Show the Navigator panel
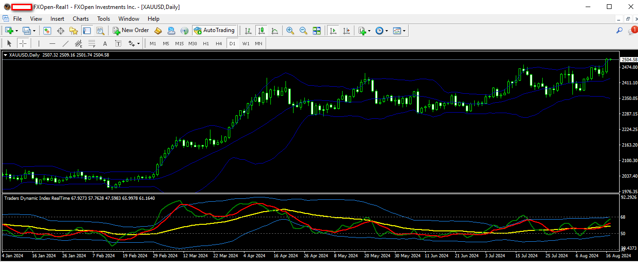This screenshot has height=262, width=638. (74, 31)
